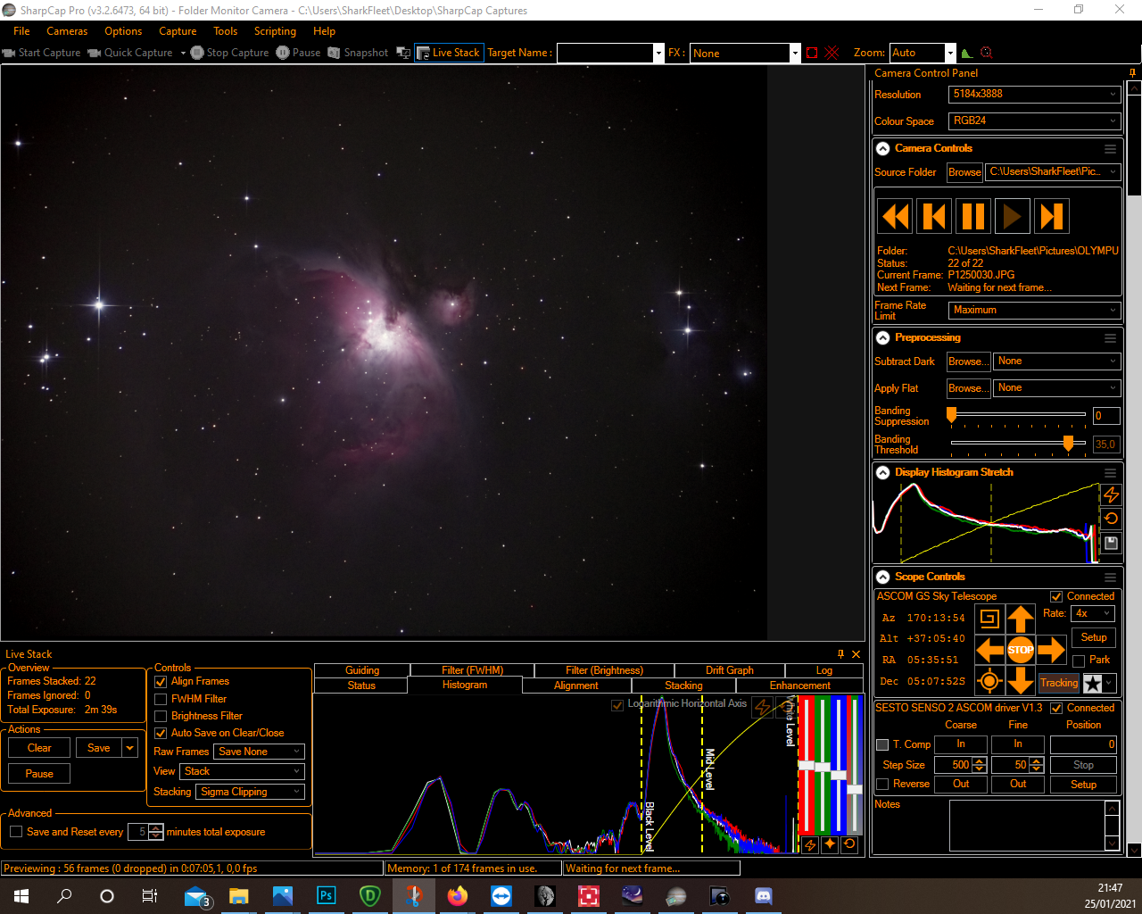Open Discord from the taskbar
Screen dimensions: 1142x914
click(764, 895)
